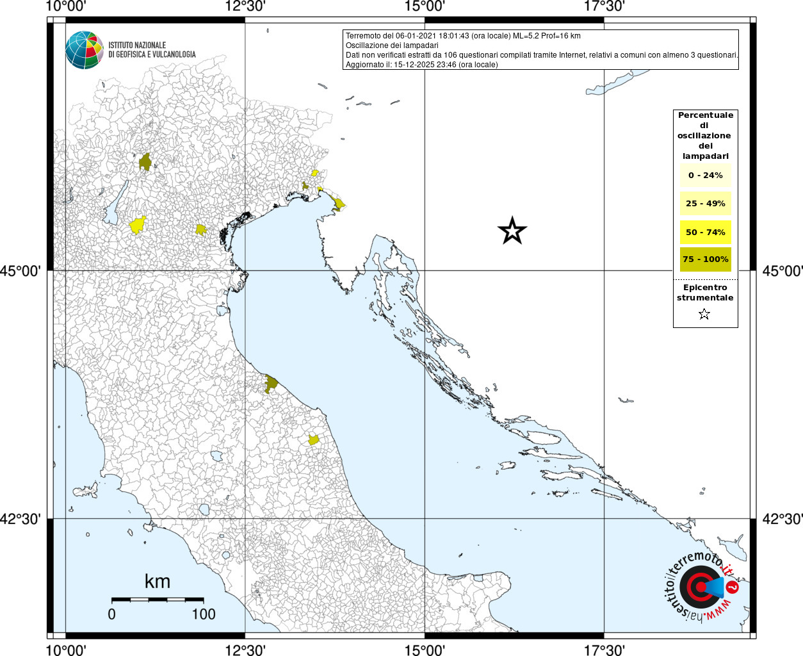Click the right axis label 42°30'
The image size is (803, 656).
(782, 519)
